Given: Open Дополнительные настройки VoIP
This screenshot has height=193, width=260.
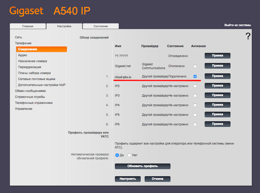Looking at the screenshot, I should pyautogui.click(x=42, y=85).
